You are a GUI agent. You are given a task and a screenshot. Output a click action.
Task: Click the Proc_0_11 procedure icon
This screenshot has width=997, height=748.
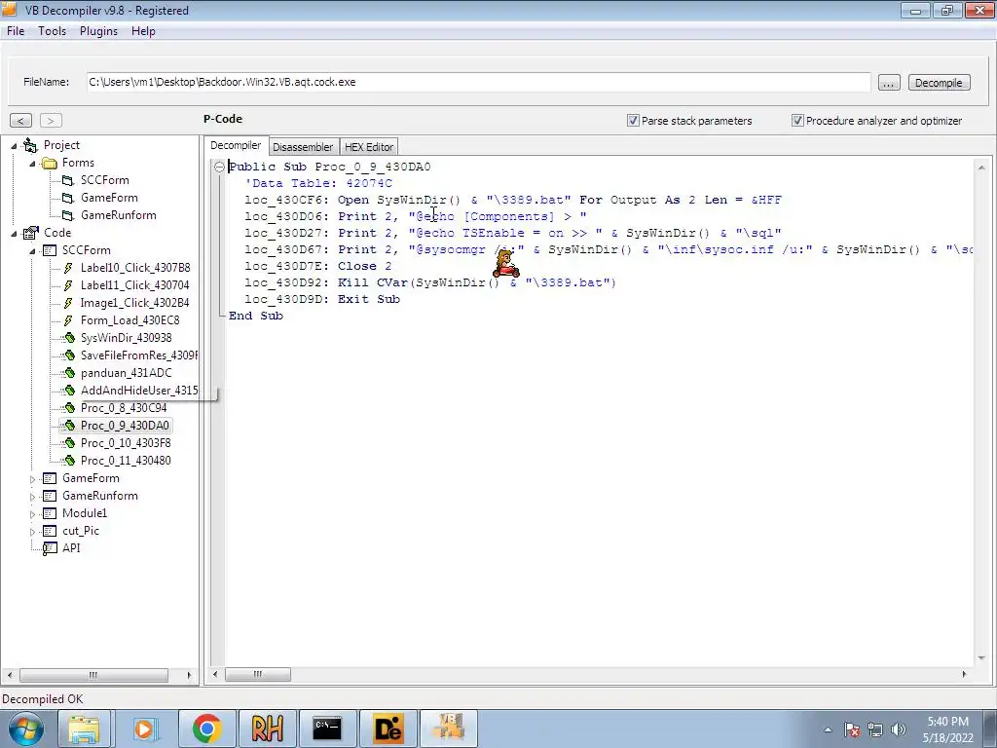click(x=69, y=461)
